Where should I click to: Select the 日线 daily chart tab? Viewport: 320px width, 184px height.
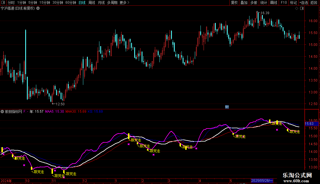tap(82, 3)
